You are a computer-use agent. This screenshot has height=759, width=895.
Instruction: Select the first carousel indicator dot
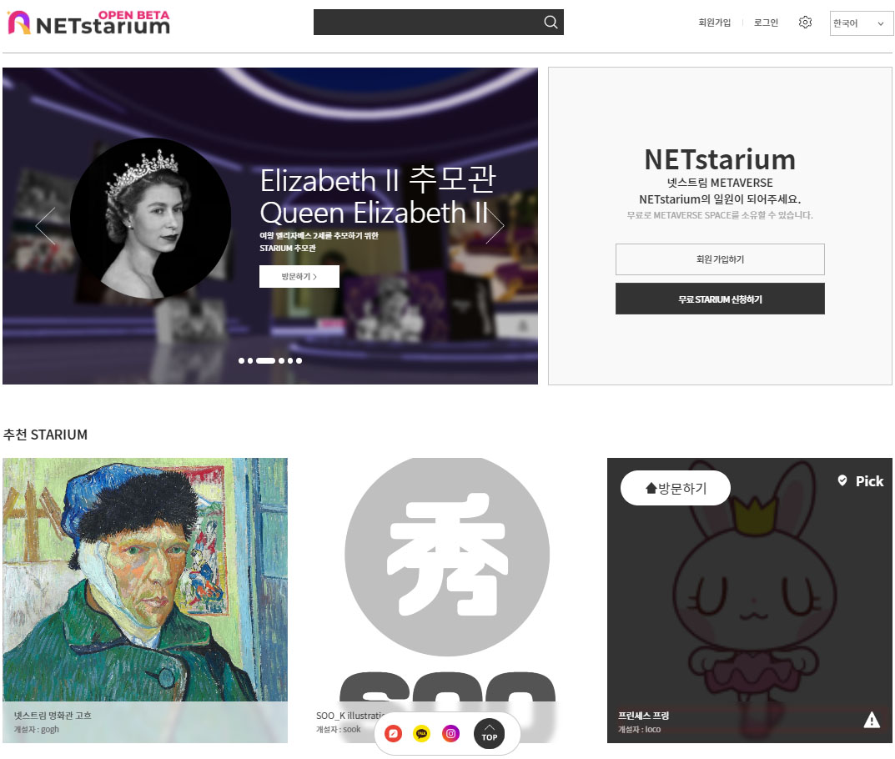[241, 360]
